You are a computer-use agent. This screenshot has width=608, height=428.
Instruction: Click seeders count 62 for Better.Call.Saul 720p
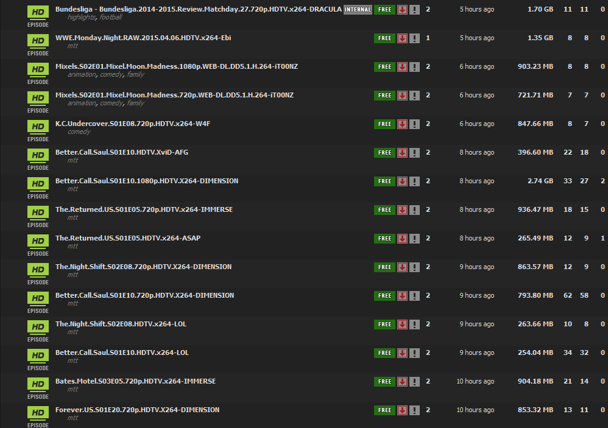[x=568, y=296]
